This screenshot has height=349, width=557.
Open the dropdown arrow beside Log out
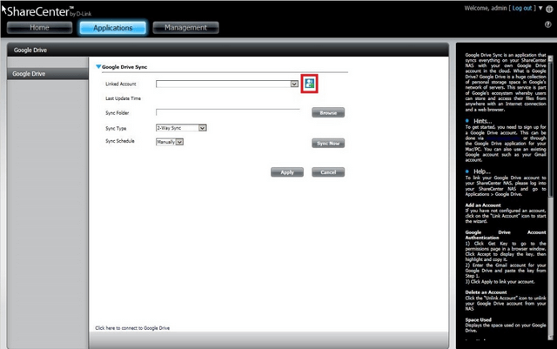click(x=540, y=8)
